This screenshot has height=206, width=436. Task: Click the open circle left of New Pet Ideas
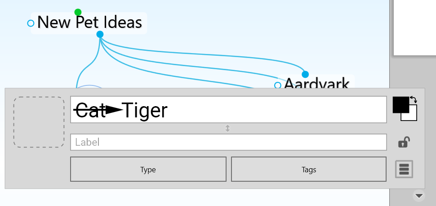(31, 23)
